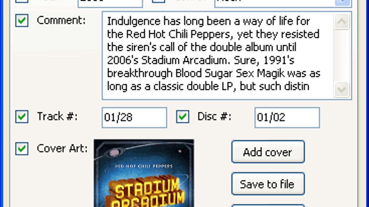Click the comment scrollbar up arrow
This screenshot has height=207, width=369.
342,22
